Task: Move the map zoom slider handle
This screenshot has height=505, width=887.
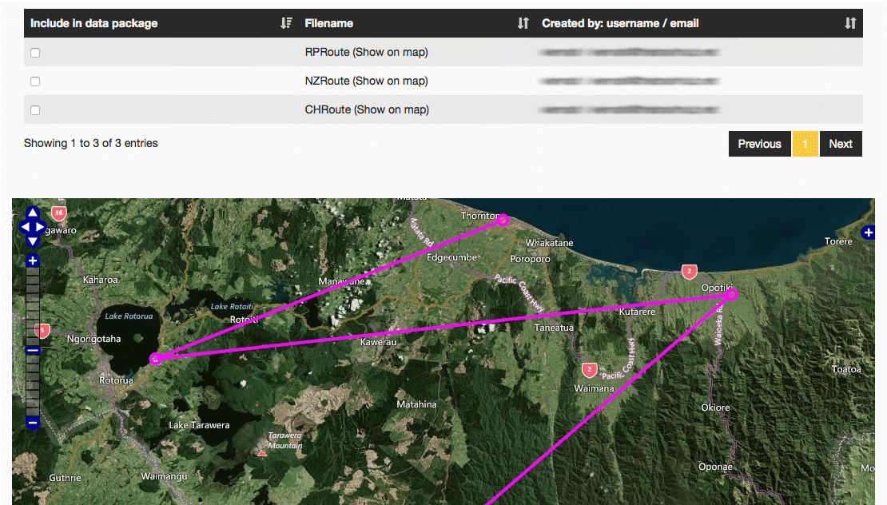Action: tap(33, 351)
